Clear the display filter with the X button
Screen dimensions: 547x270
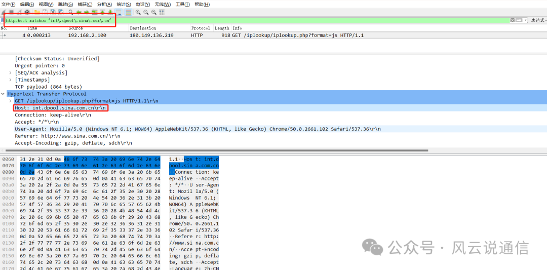[x=513, y=20]
